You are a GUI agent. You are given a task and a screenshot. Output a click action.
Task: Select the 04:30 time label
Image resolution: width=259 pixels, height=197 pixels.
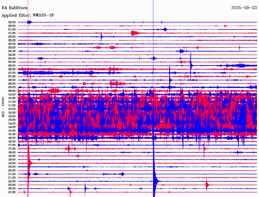tap(12, 55)
